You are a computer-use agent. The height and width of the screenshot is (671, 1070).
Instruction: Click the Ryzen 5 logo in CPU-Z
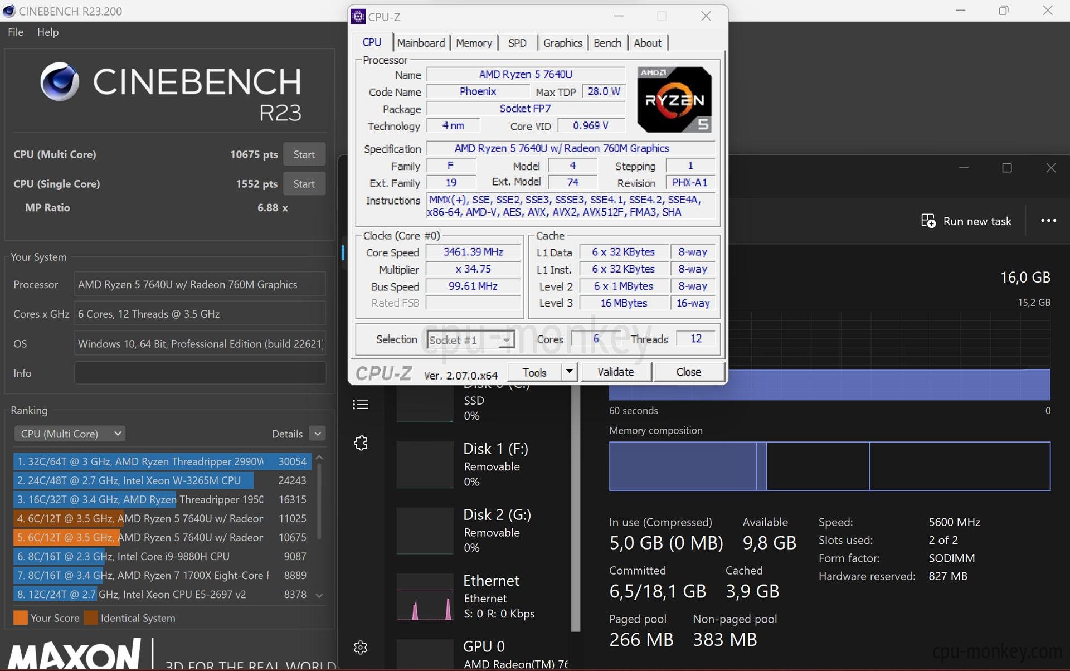(674, 100)
